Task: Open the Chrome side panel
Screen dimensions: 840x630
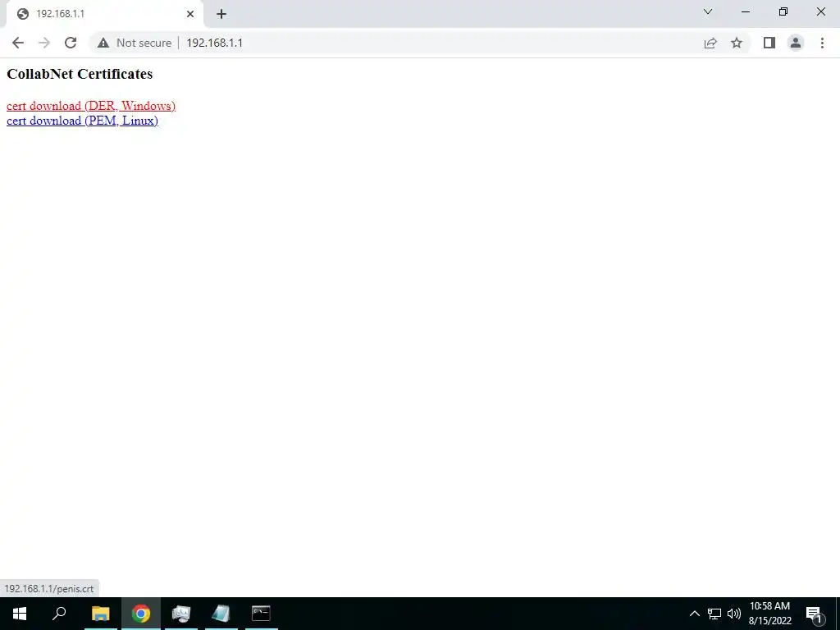Action: (x=769, y=43)
